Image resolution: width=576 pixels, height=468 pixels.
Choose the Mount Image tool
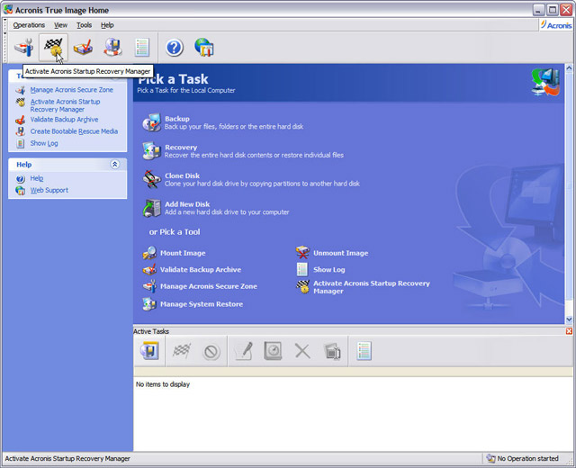pyautogui.click(x=183, y=253)
